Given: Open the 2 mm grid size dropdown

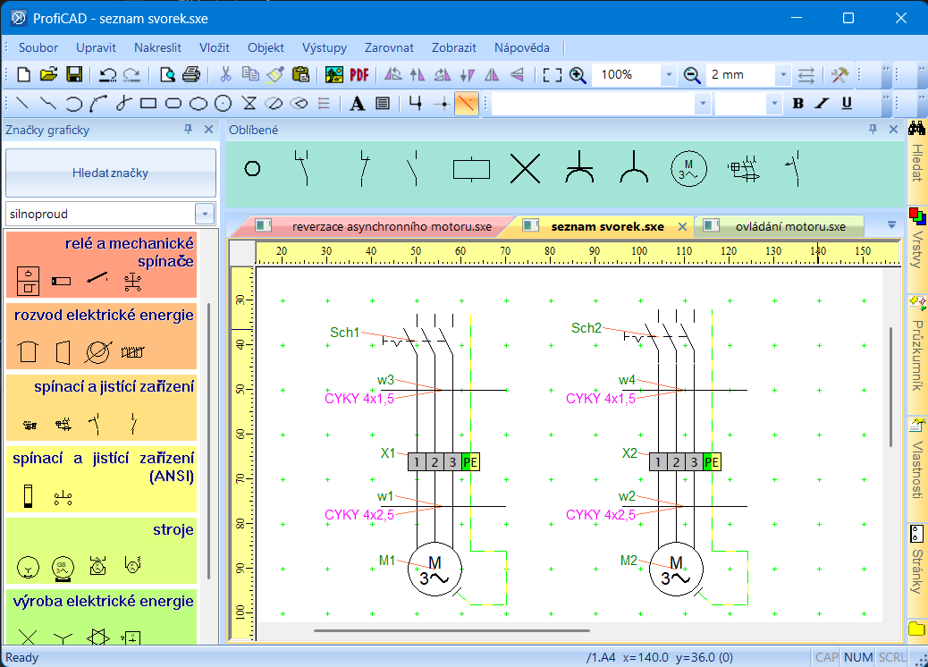Looking at the screenshot, I should pos(783,74).
